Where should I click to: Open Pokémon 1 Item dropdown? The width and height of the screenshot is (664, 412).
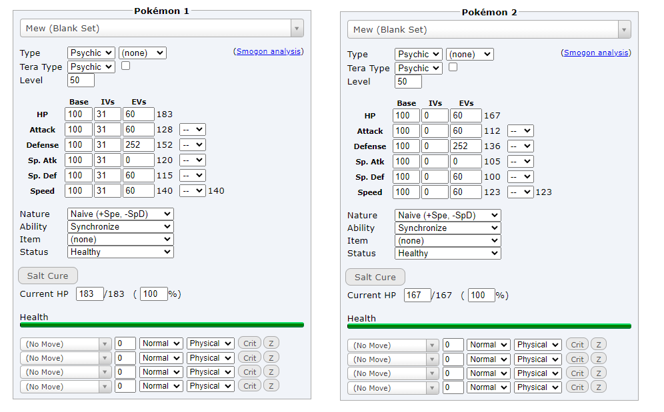tap(121, 240)
